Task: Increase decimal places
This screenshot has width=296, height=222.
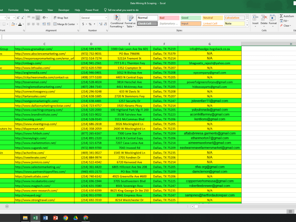Action: 101,24
